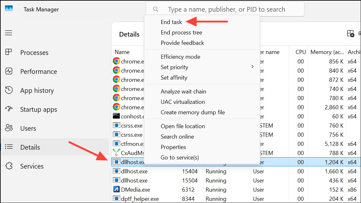Expand the Set priority submenu
Image resolution: width=361 pixels, height=203 pixels.
(174, 67)
